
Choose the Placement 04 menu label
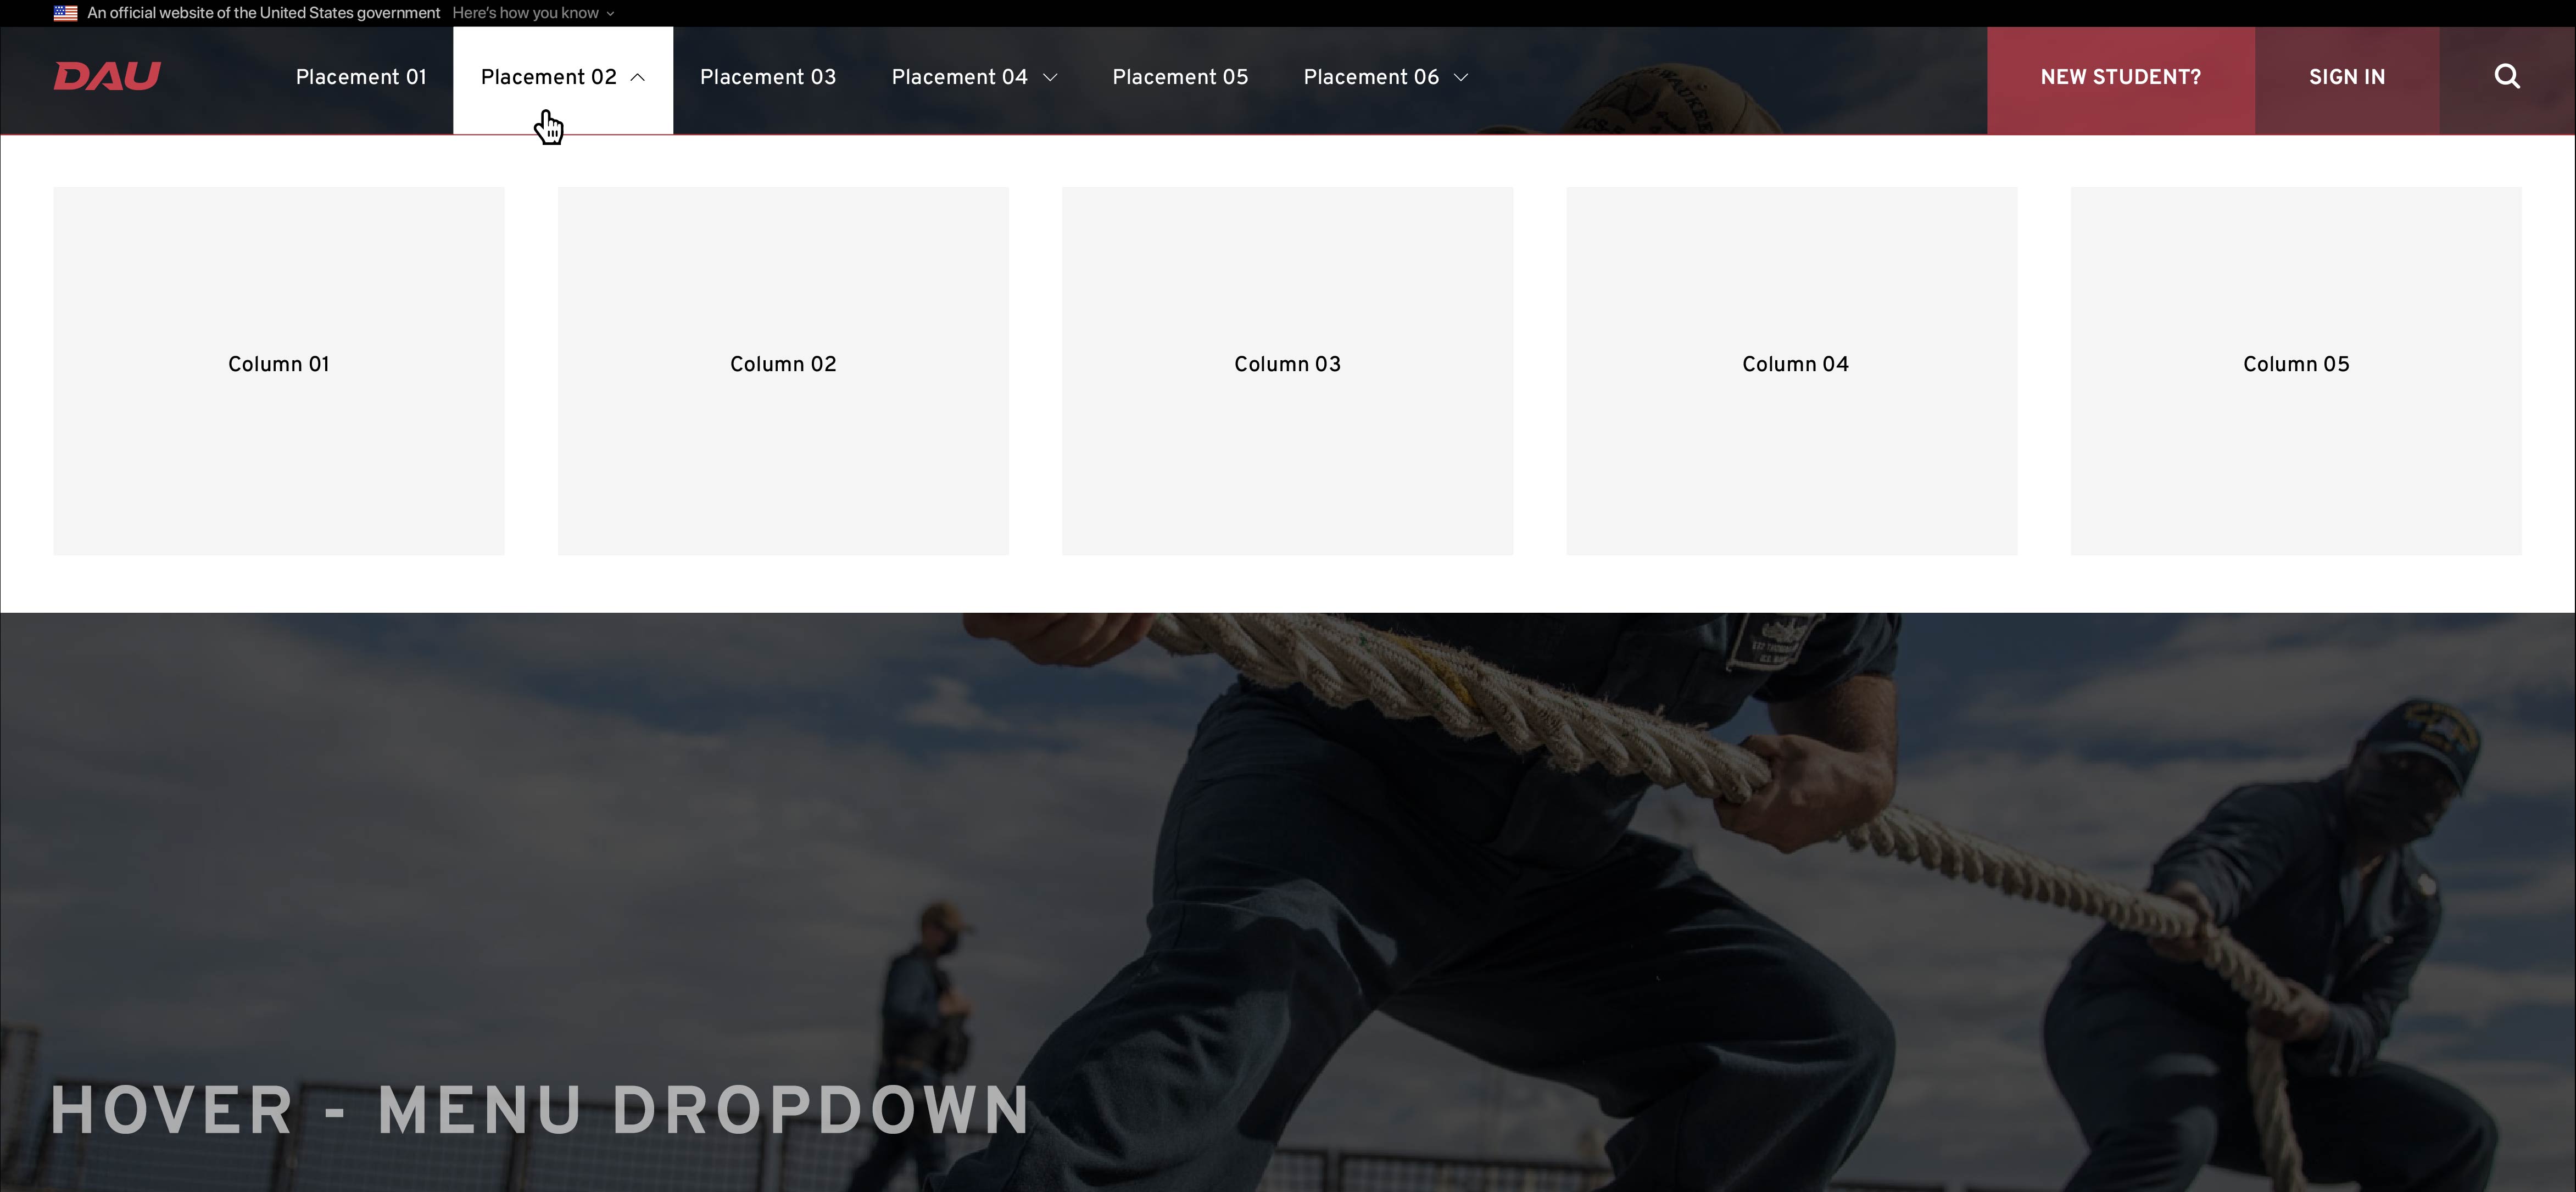pos(960,77)
